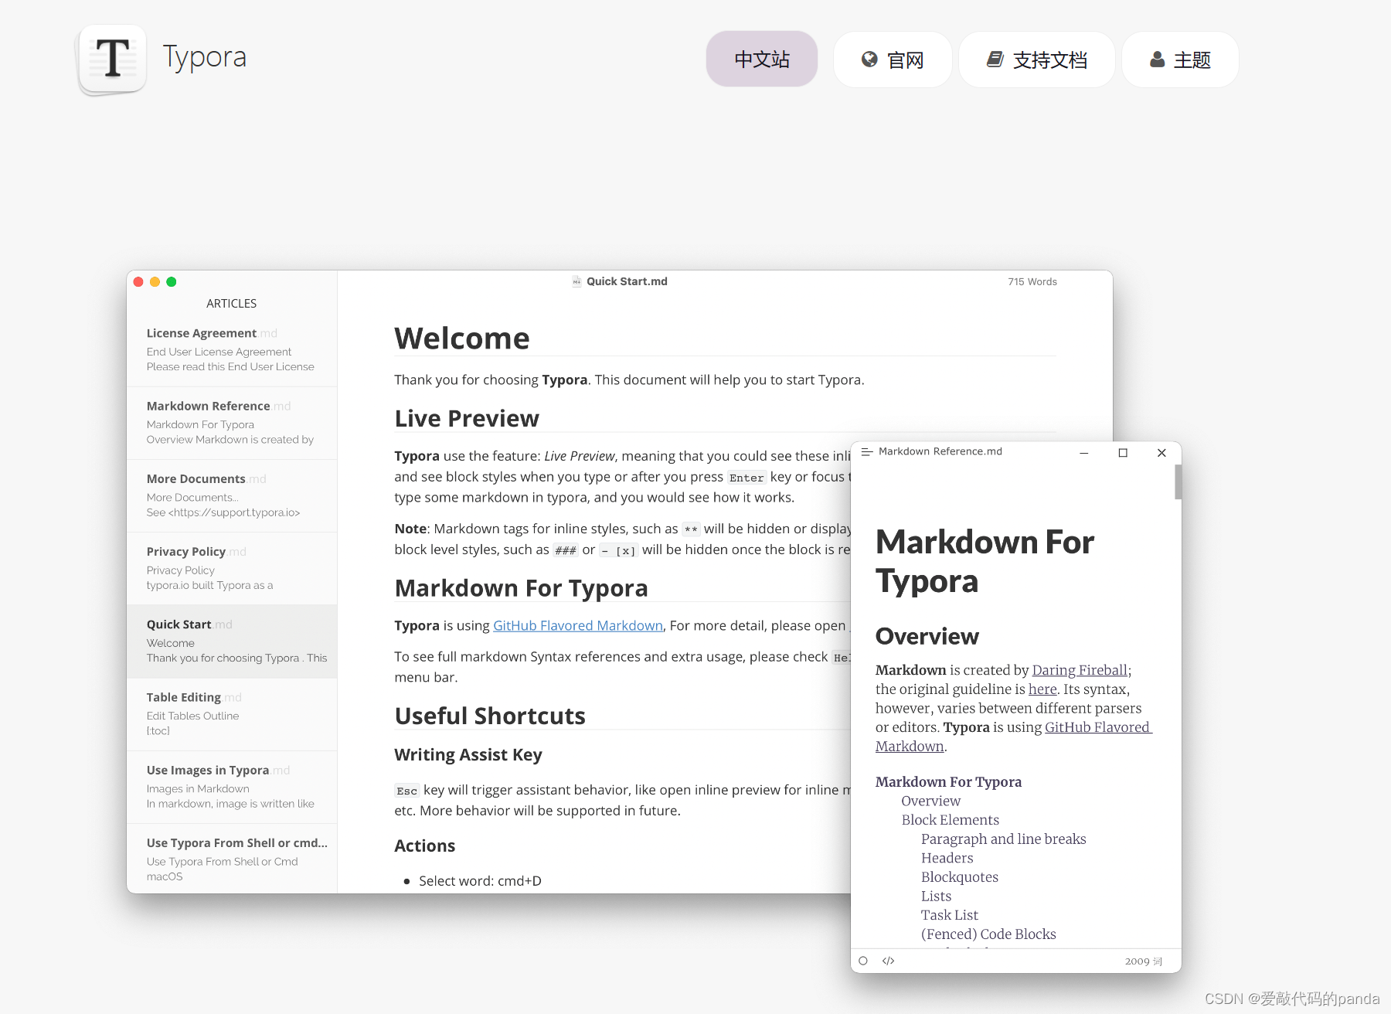Select Privacy Policy article in sidebar
Image resolution: width=1391 pixels, height=1014 pixels.
coord(232,568)
